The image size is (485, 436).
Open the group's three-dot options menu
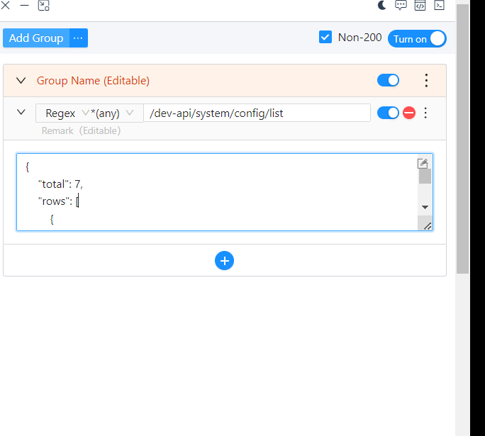[426, 80]
